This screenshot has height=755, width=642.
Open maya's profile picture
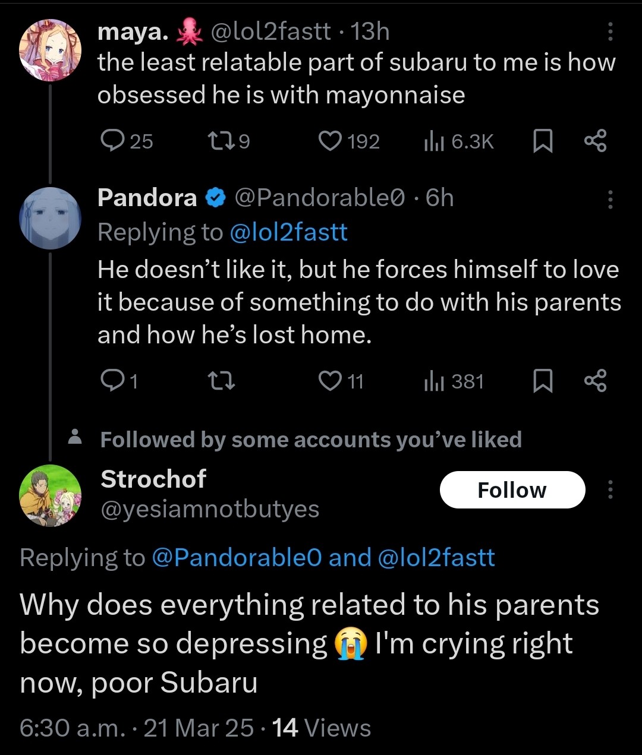point(50,49)
